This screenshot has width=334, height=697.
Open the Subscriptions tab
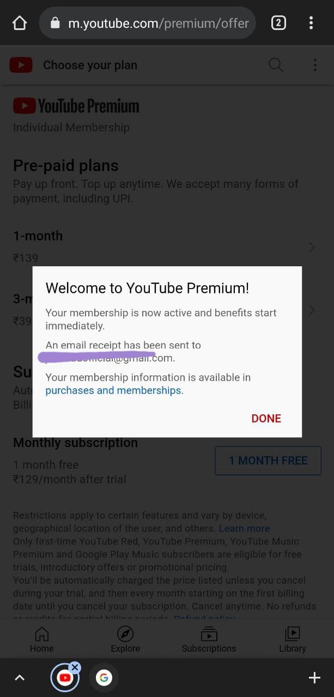[209, 640]
